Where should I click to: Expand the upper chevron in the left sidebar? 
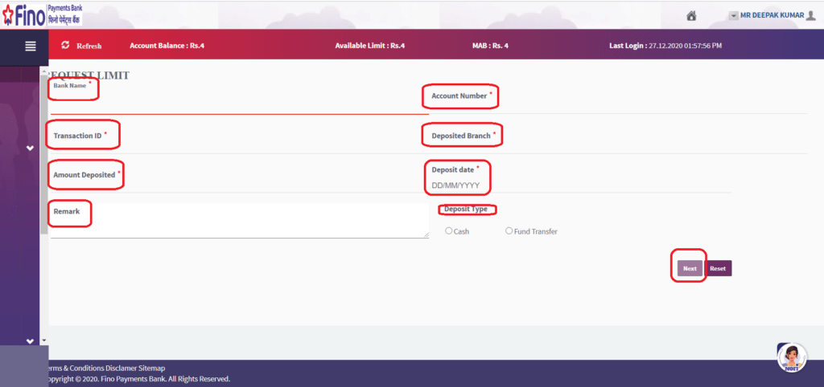point(30,149)
